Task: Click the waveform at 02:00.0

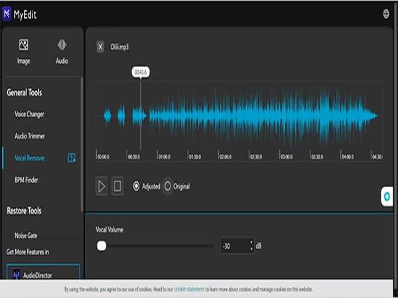Action: 219,115
